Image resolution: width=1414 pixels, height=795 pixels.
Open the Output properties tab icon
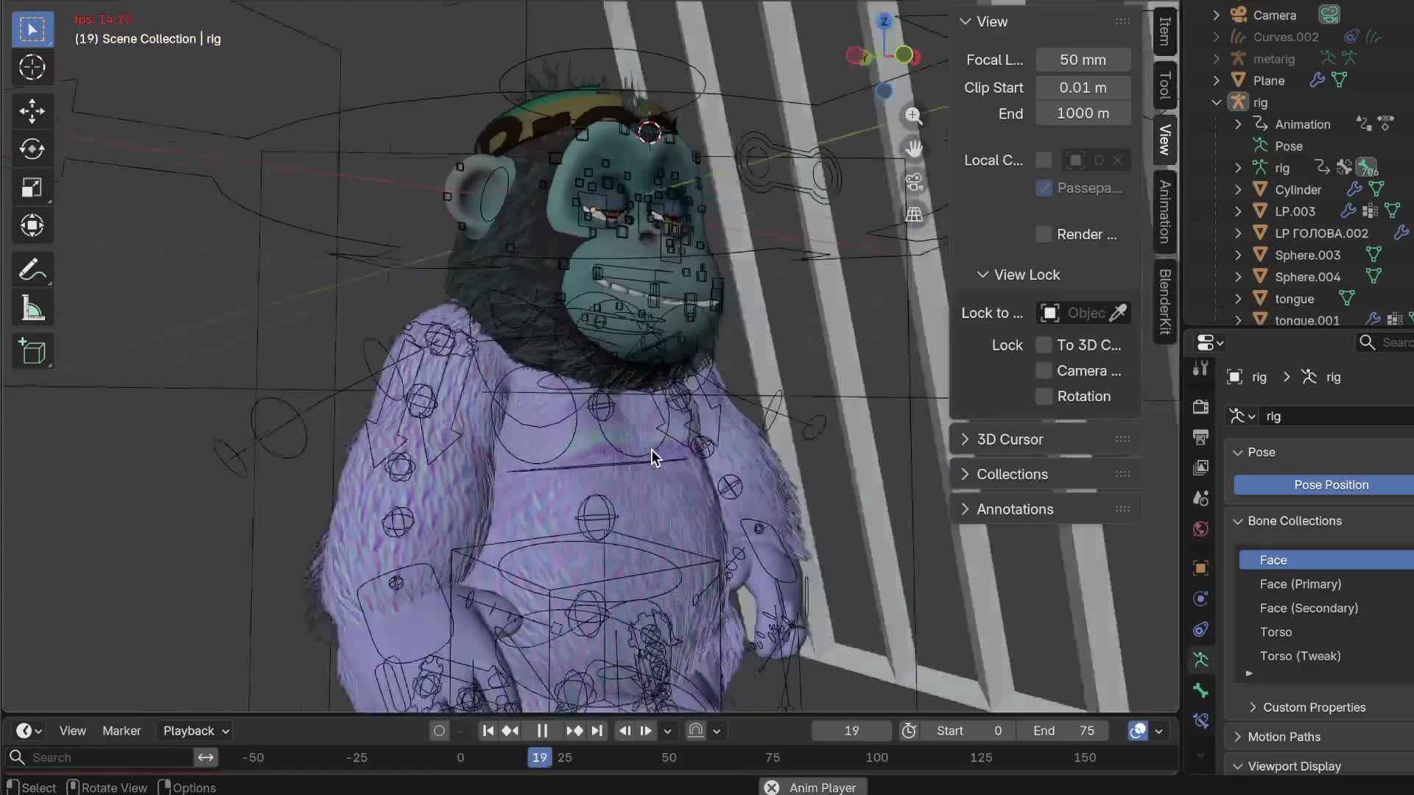click(1200, 437)
